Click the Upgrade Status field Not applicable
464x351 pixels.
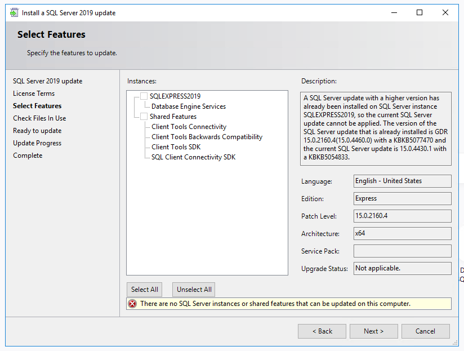pyautogui.click(x=403, y=268)
